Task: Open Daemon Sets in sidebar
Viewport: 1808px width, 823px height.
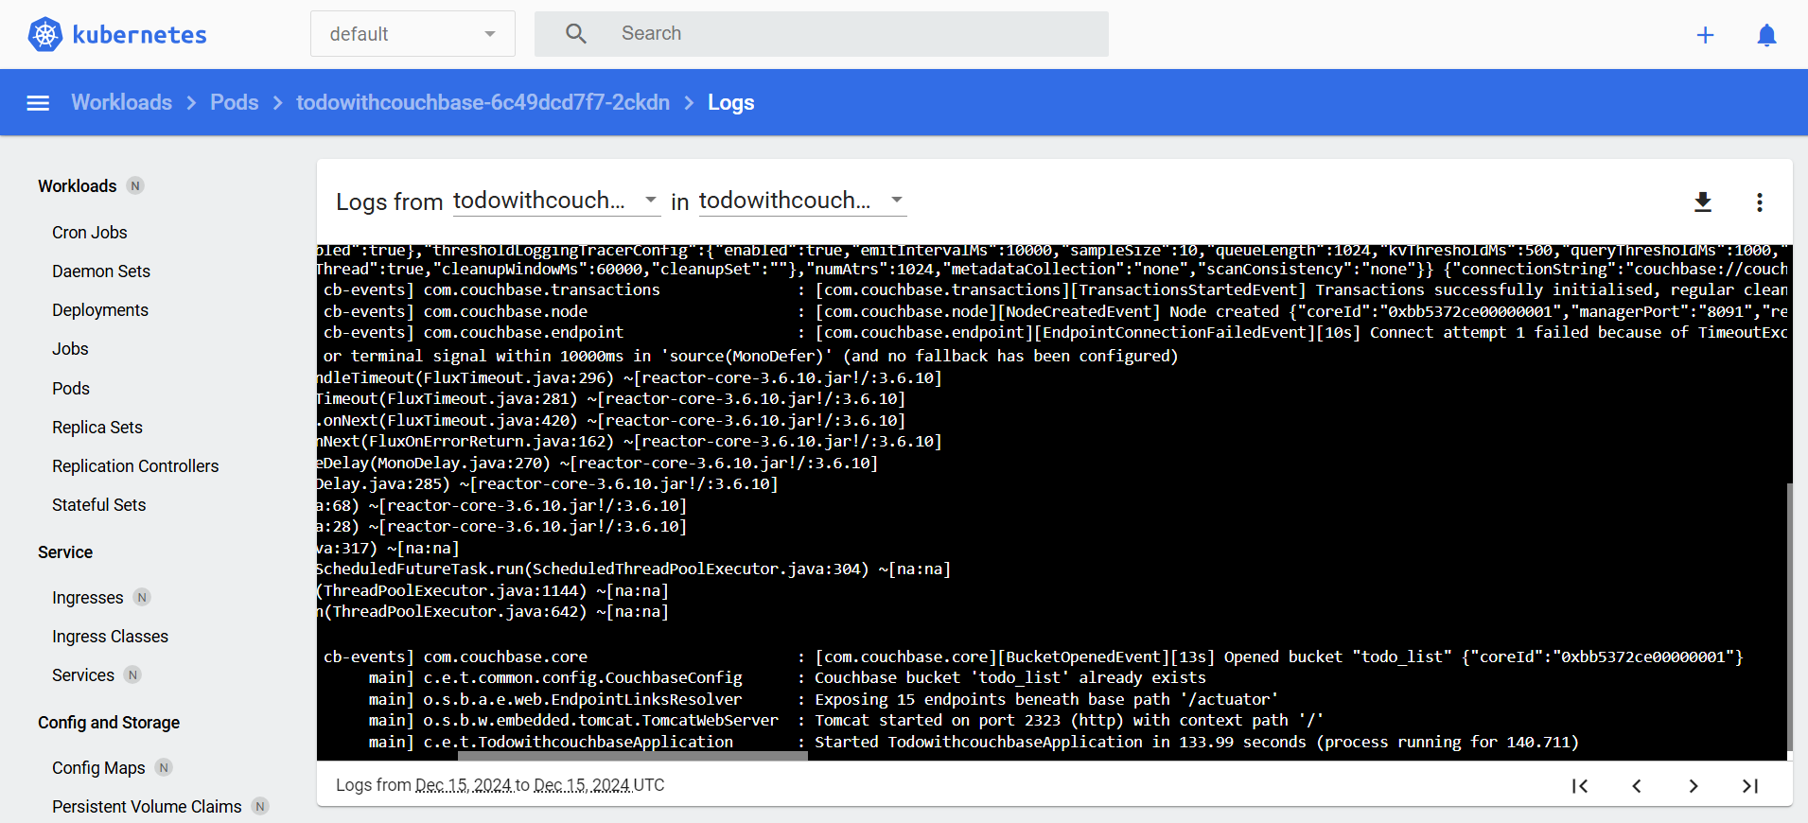Action: pyautogui.click(x=101, y=271)
